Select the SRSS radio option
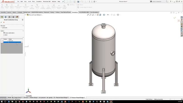 (4, 35)
